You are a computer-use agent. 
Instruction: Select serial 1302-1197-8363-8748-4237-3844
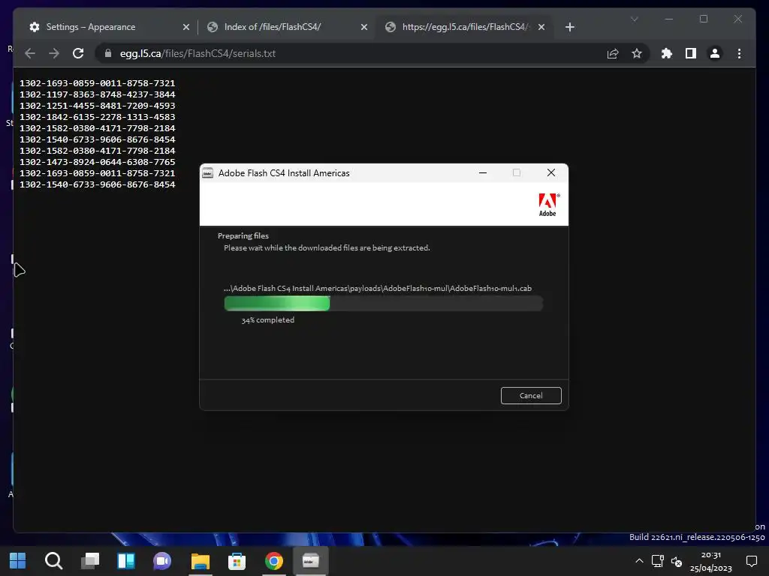97,94
